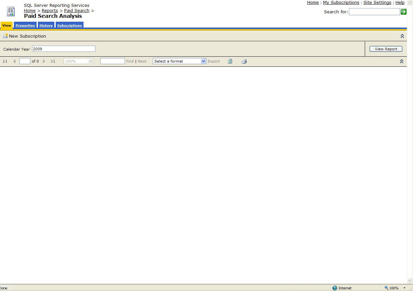This screenshot has height=291, width=413.
Task: Collapse the report viewer toolbar
Action: (401, 61)
